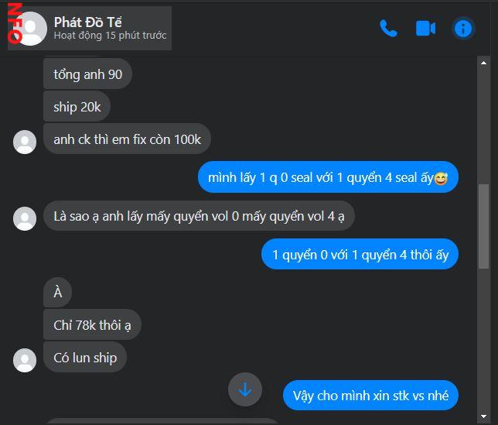Screen dimensions: 498x425
Task: Open the profile picture in the chat header
Action: coord(29,29)
